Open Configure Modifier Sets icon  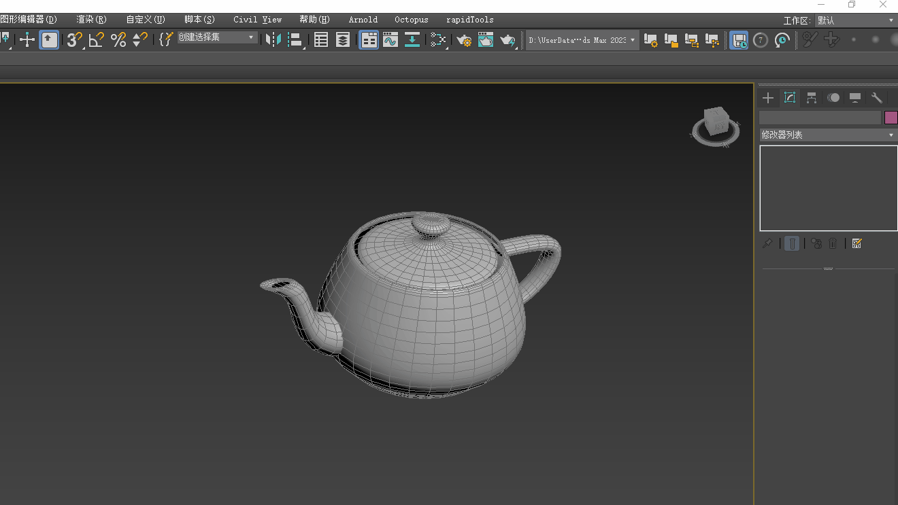(857, 243)
